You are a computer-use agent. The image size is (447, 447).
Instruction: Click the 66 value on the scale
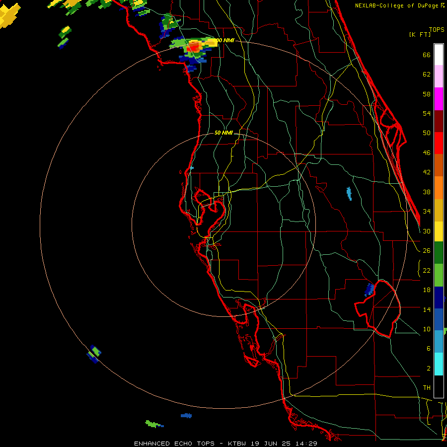pos(427,55)
